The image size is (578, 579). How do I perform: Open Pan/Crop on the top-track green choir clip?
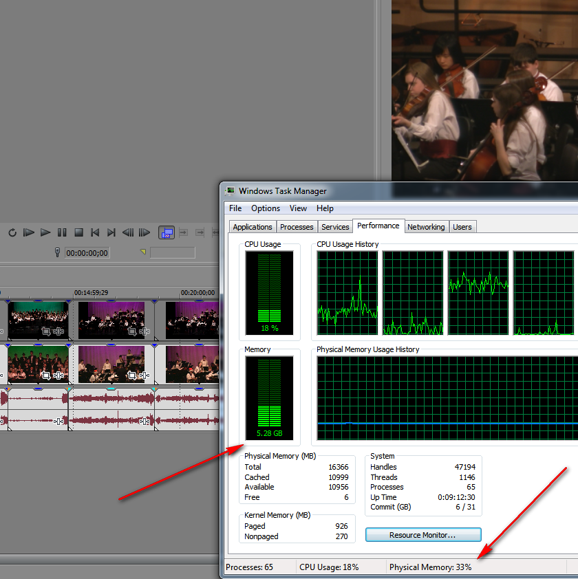coord(46,331)
